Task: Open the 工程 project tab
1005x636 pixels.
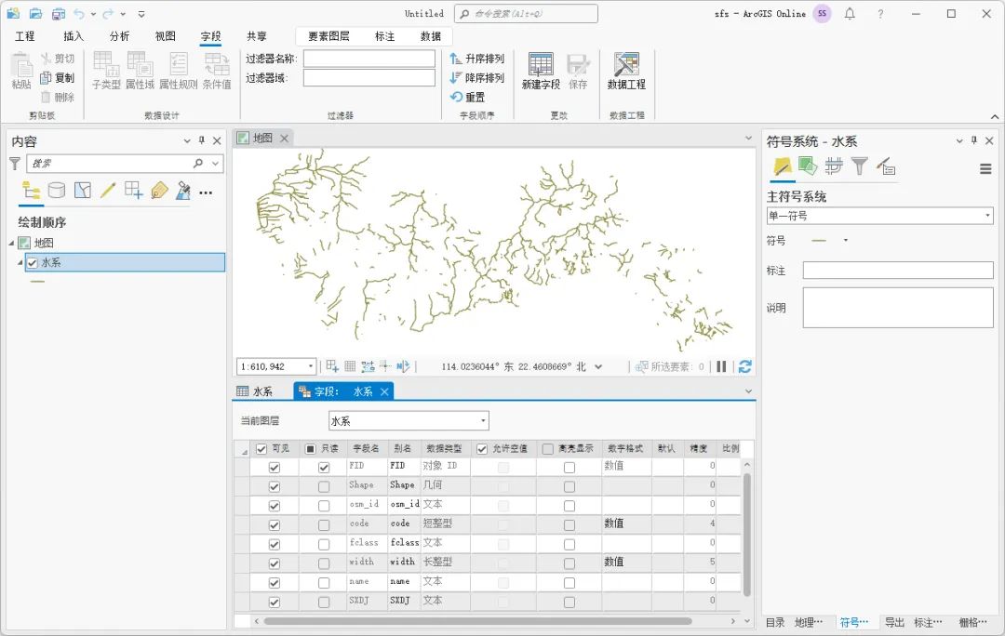Action: (x=25, y=36)
